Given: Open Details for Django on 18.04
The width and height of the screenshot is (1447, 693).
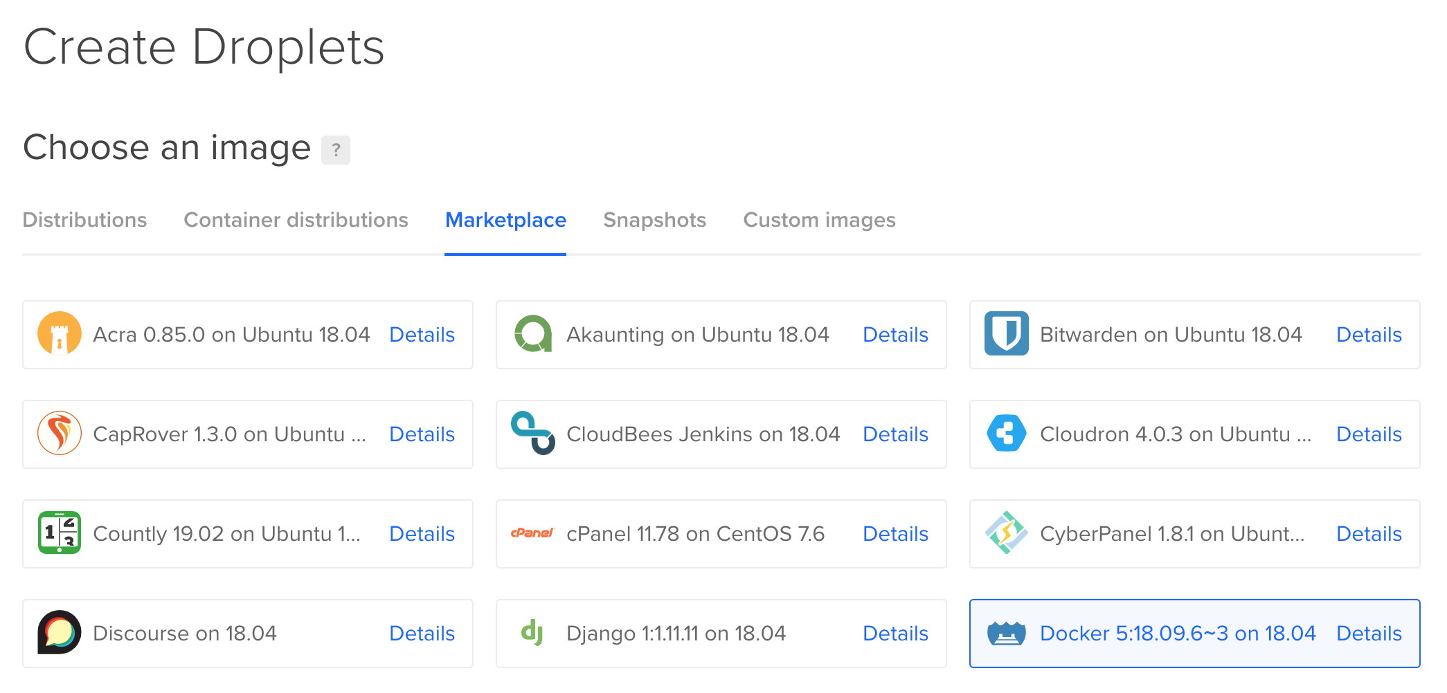Looking at the screenshot, I should click(x=895, y=634).
